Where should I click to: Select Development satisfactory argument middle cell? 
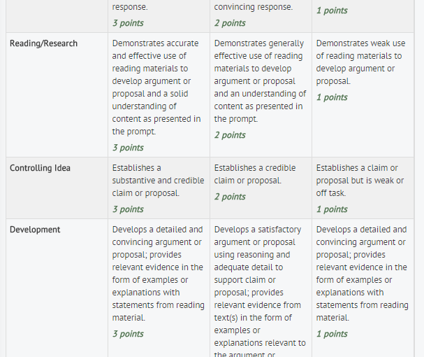pyautogui.click(x=261, y=288)
